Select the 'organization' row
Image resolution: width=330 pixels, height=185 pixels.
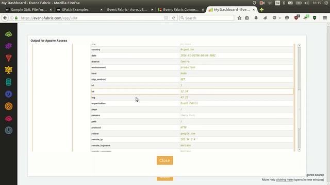[192, 103]
